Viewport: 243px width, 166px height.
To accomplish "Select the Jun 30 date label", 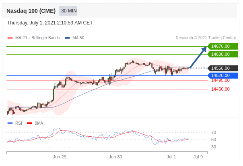I will point(115,157).
